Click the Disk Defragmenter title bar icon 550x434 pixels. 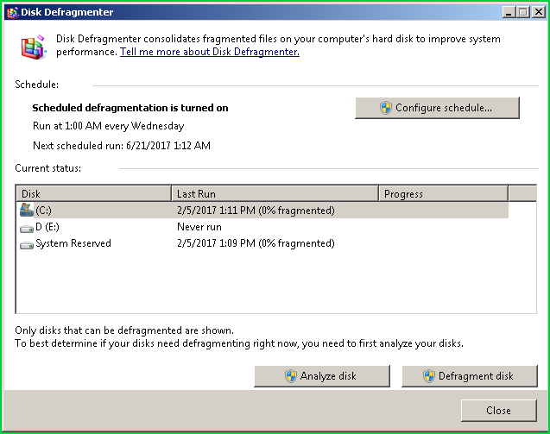tap(13, 13)
